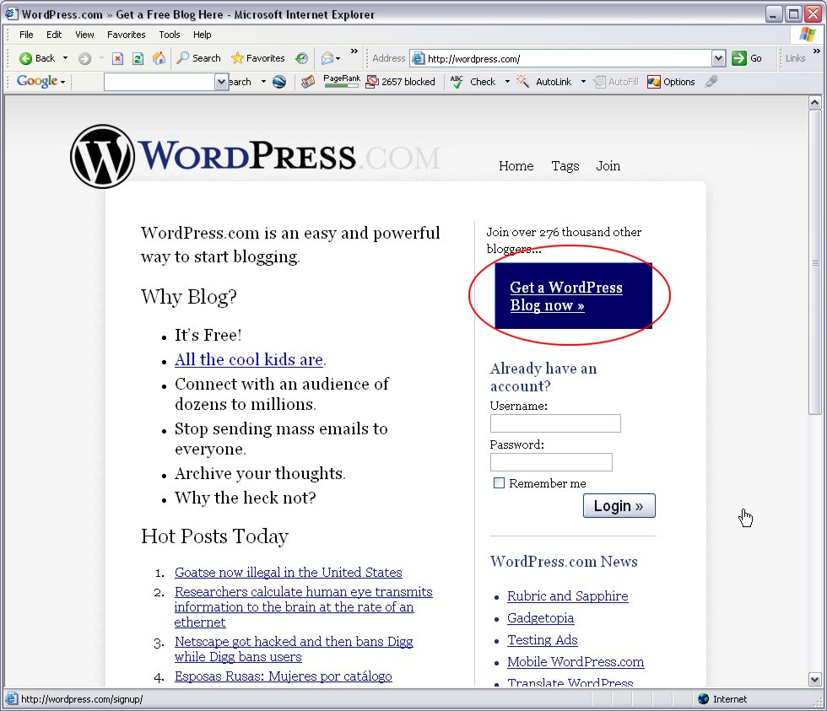
Task: Click the Internet Explorer title bar icon
Action: [12, 13]
